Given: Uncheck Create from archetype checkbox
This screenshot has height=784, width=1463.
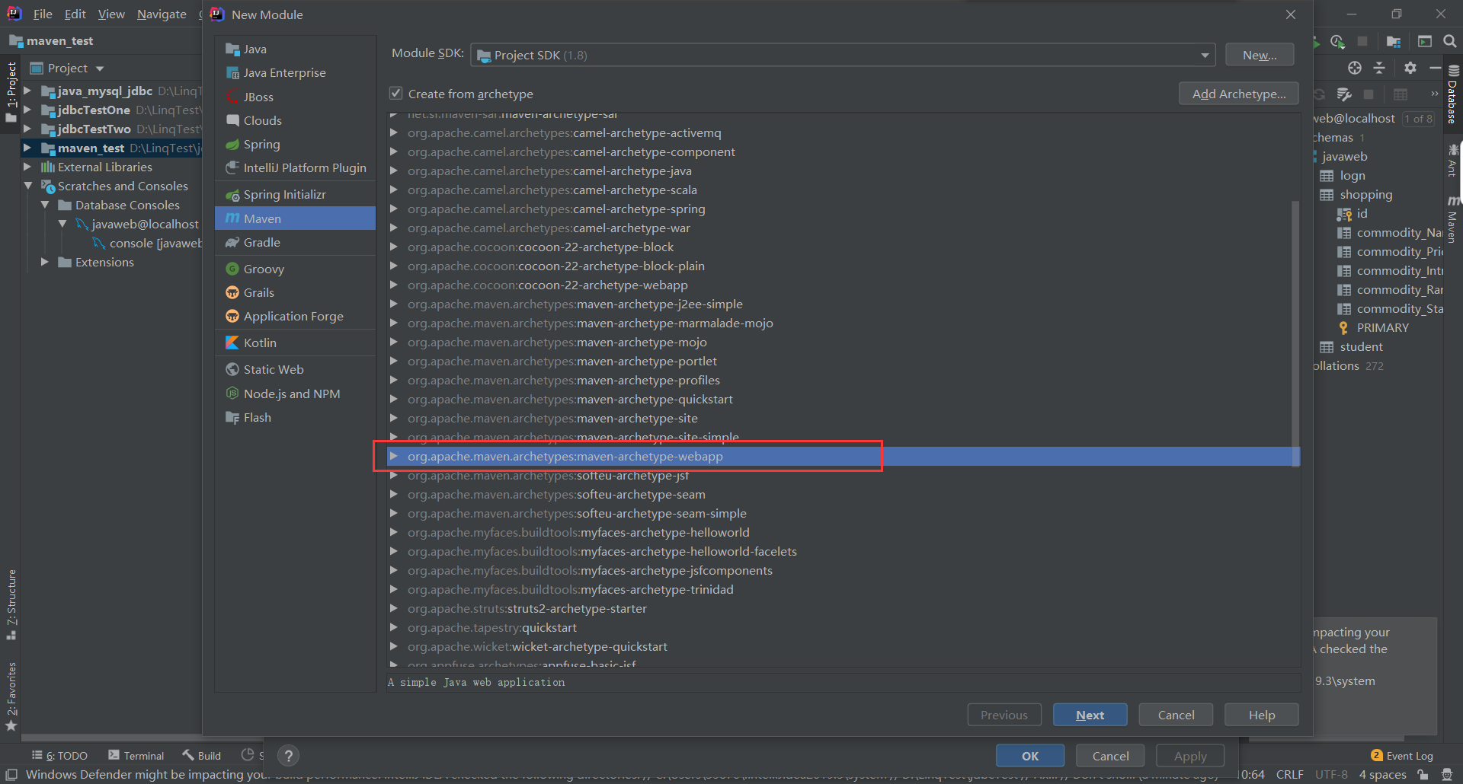Looking at the screenshot, I should pyautogui.click(x=395, y=94).
